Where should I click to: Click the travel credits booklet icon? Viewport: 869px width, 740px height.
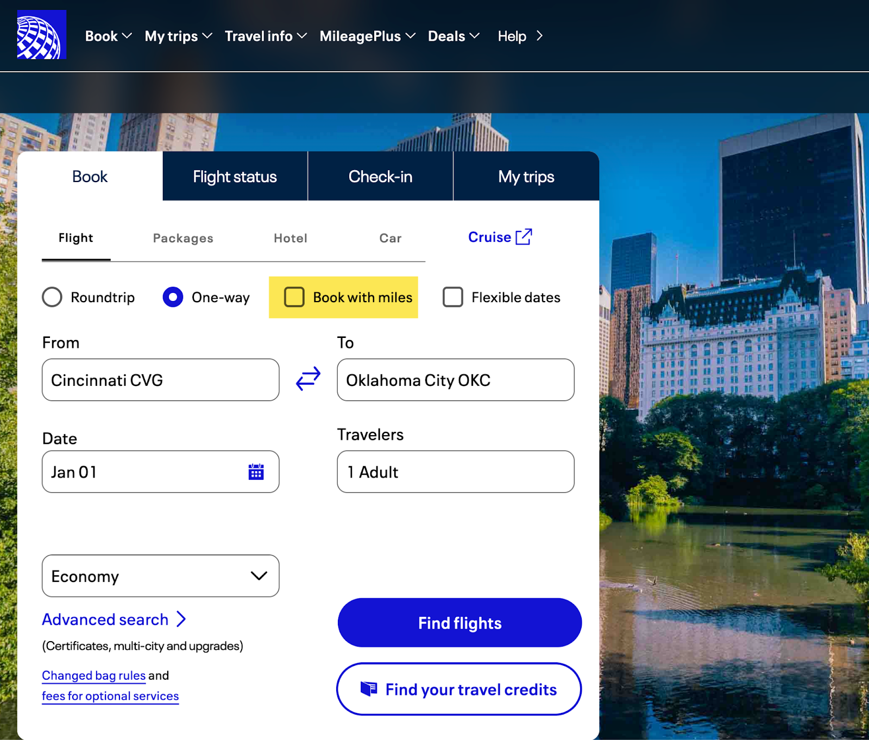point(369,689)
